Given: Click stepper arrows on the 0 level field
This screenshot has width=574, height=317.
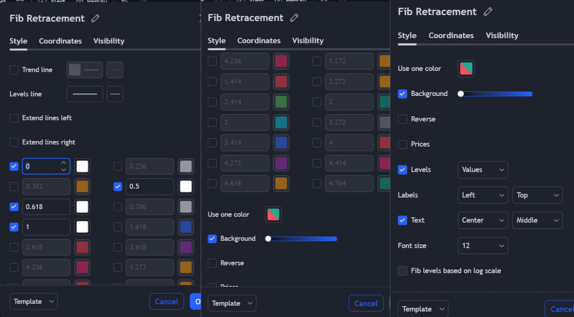Looking at the screenshot, I should coord(64,166).
